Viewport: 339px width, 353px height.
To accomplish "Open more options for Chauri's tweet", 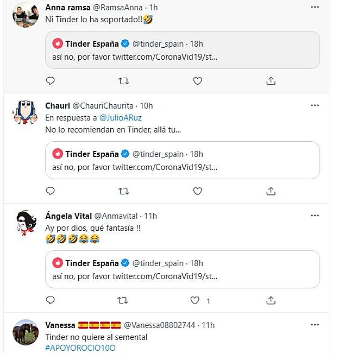I will click(315, 105).
